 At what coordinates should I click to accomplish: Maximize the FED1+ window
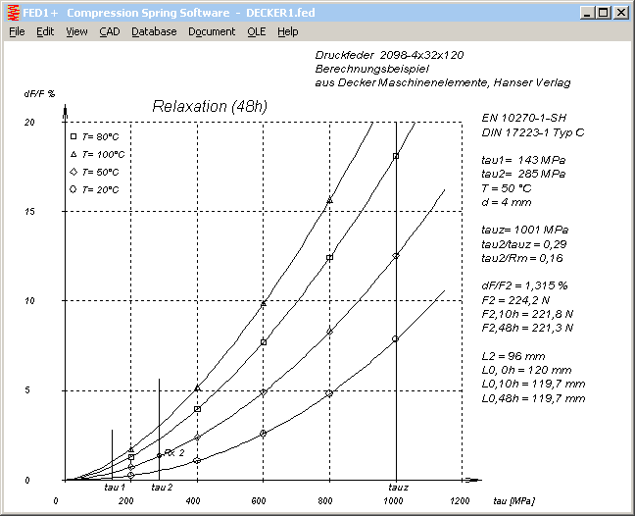pyautogui.click(x=604, y=13)
